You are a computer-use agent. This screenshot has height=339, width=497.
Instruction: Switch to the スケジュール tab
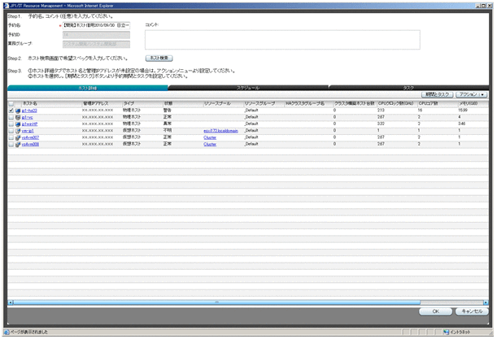tap(248, 86)
